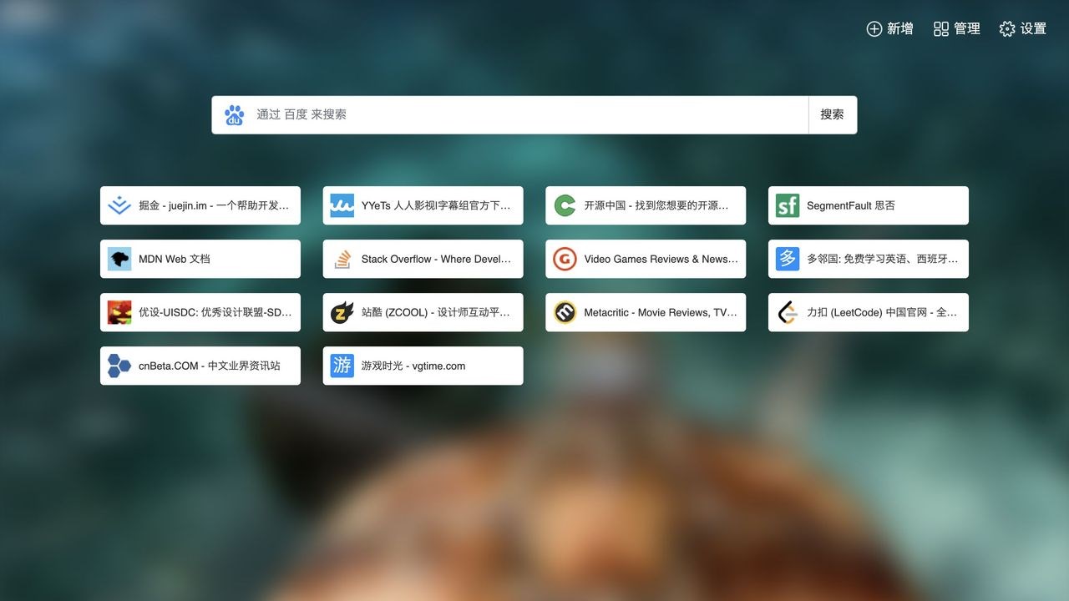Click the 新增 plus circle icon
This screenshot has height=601, width=1069.
click(874, 29)
